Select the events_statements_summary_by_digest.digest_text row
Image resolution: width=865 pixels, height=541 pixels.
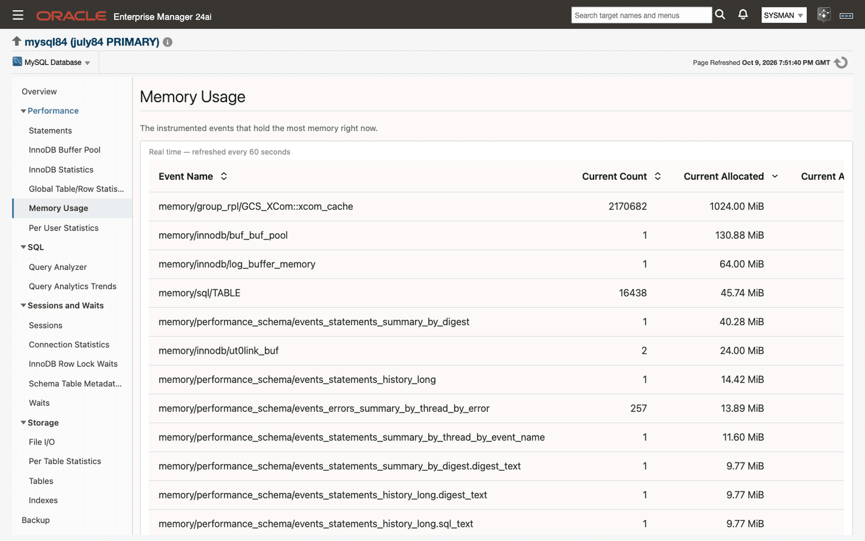(496, 466)
